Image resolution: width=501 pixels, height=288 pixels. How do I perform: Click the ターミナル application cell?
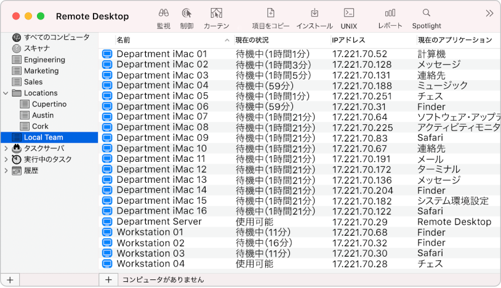pyautogui.click(x=439, y=170)
